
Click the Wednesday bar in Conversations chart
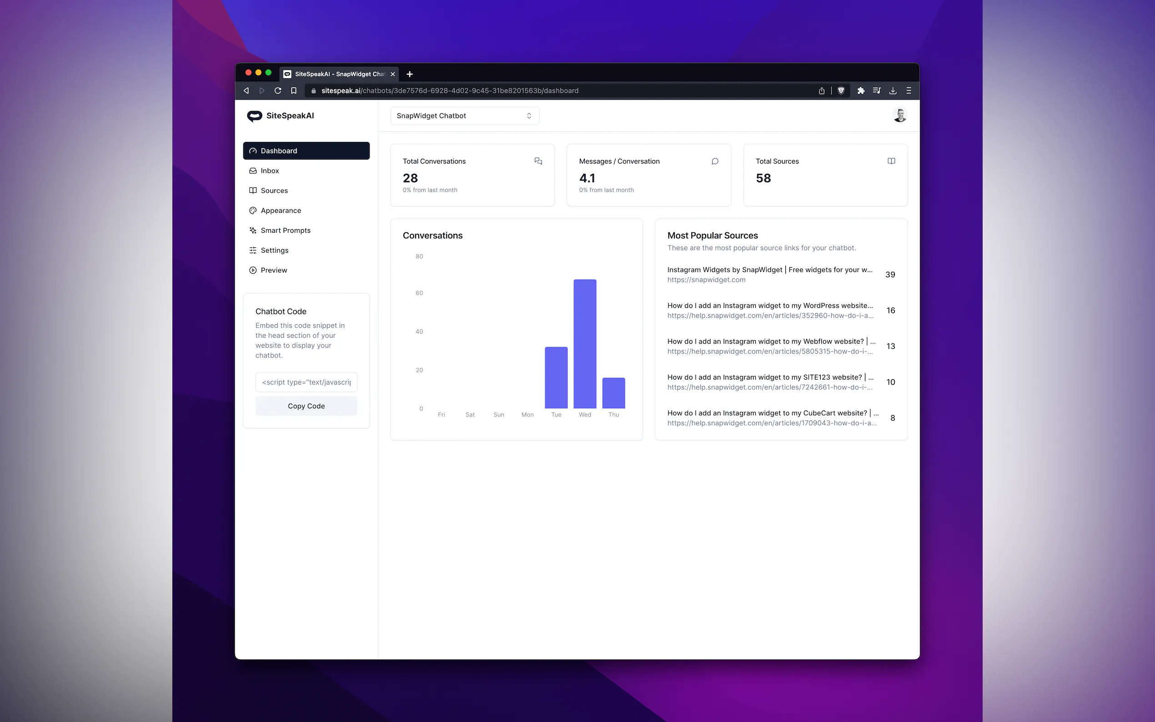coord(584,344)
